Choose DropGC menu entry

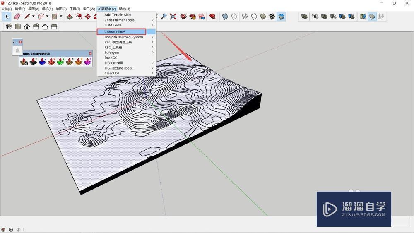pos(126,58)
